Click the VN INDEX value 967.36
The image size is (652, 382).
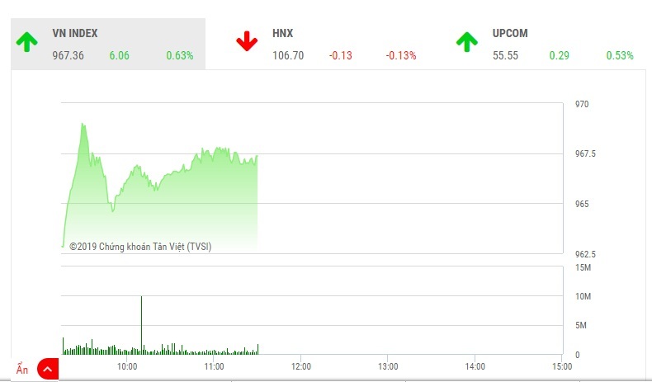tap(72, 55)
